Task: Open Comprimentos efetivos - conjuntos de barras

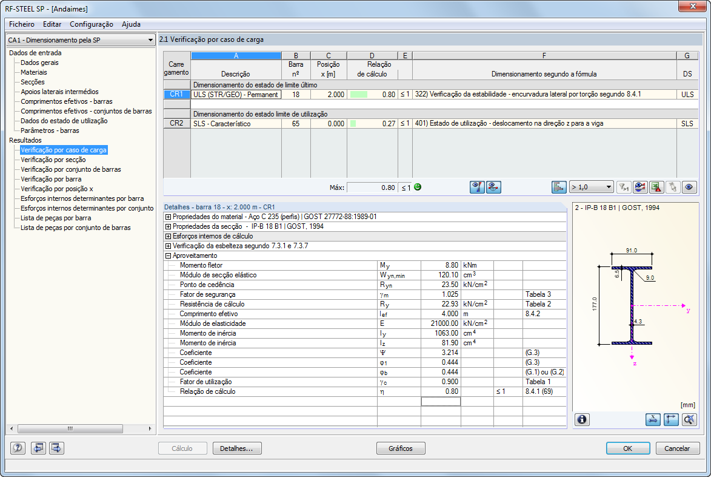Action: [x=86, y=111]
